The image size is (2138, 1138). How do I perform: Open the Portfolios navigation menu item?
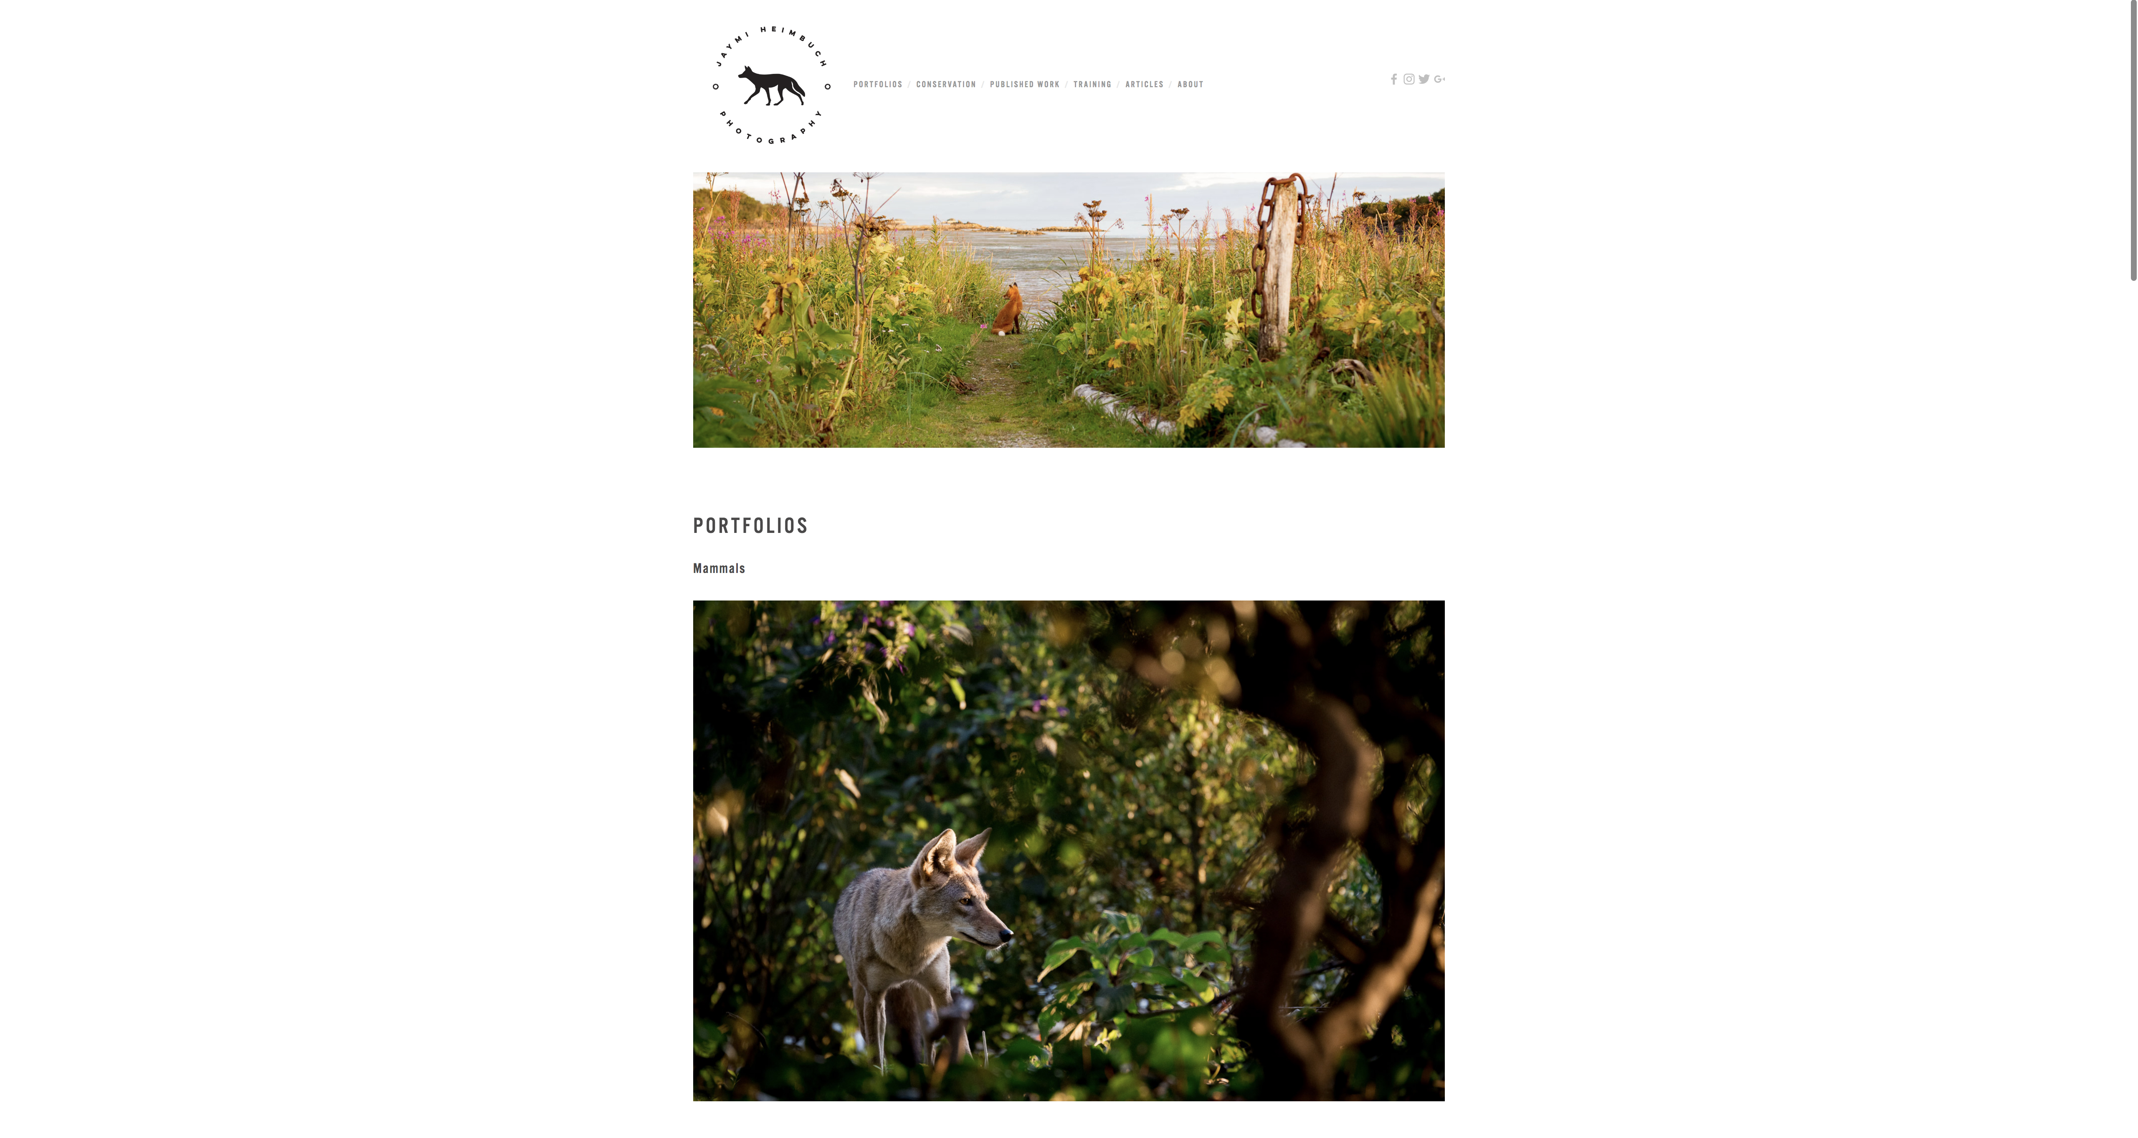[877, 85]
